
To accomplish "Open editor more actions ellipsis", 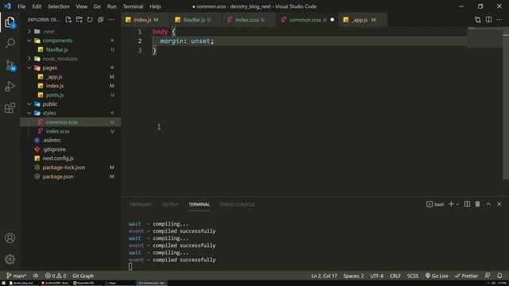I will (499, 20).
